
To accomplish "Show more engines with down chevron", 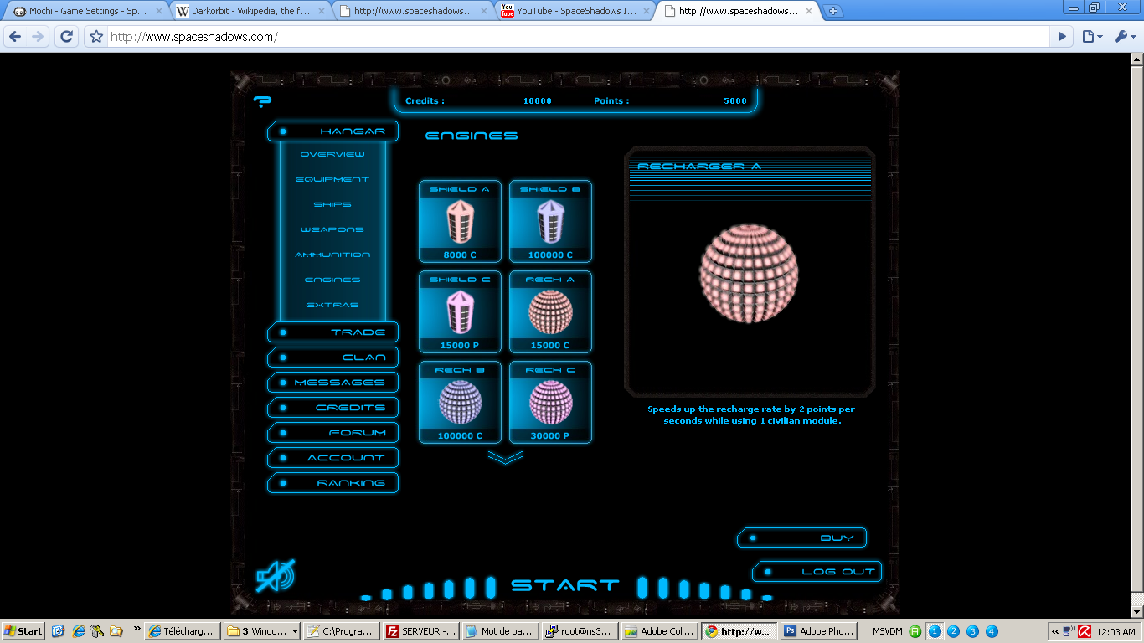I will coord(505,457).
